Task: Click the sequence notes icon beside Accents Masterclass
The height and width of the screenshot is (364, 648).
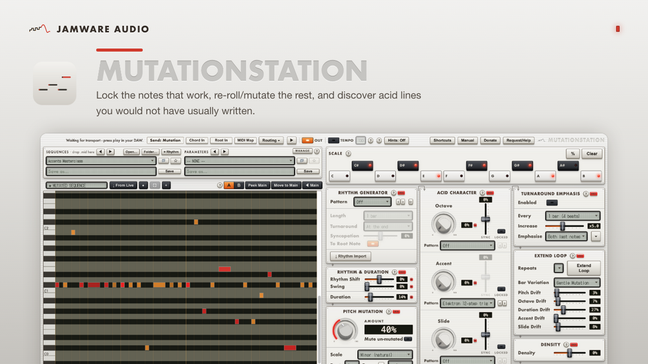Action: click(x=163, y=161)
